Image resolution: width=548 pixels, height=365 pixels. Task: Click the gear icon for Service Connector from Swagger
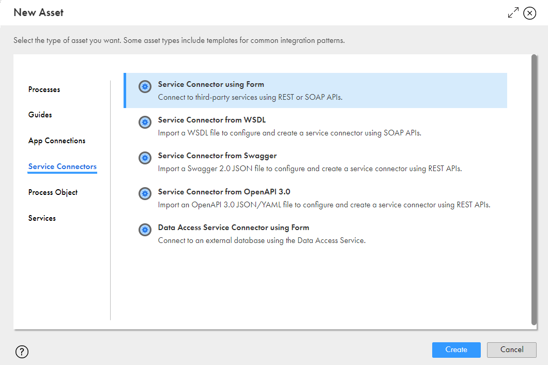[145, 158]
